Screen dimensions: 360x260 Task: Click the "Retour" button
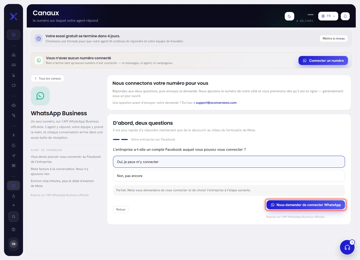point(121,209)
